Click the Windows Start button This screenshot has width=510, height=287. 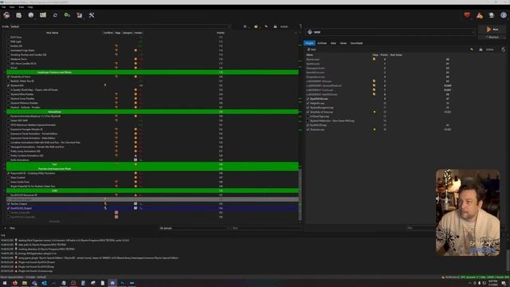click(x=5, y=283)
